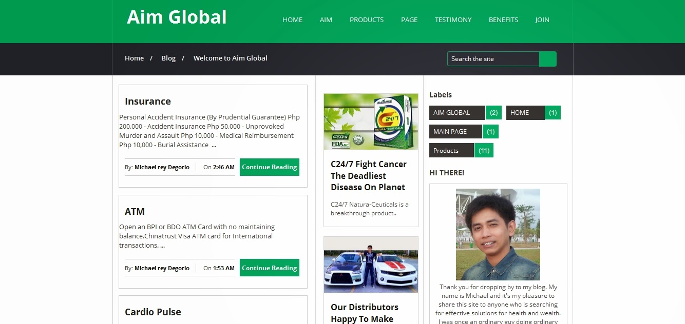
Task: Open the C24/7 product box thumbnail
Action: [371, 121]
